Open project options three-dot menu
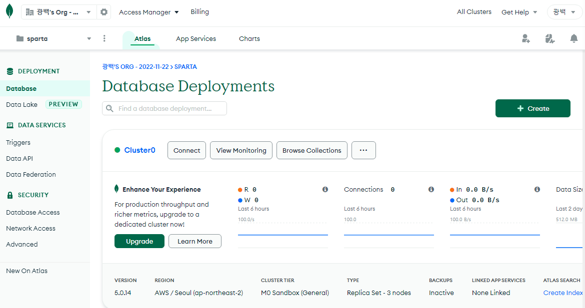 (104, 38)
